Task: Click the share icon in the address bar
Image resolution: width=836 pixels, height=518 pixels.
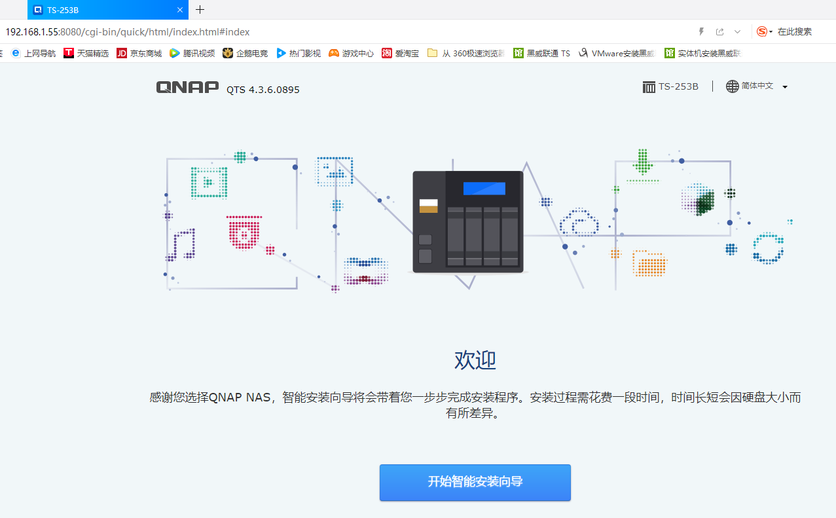Action: coord(719,31)
